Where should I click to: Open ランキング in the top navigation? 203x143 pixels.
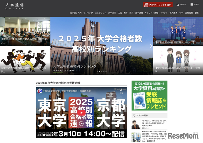[x=88, y=13]
